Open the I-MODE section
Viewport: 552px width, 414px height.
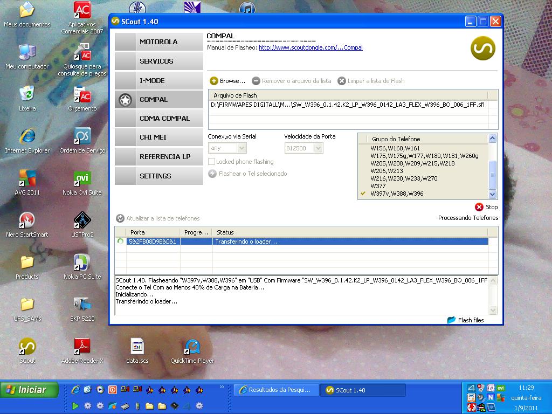tap(159, 81)
